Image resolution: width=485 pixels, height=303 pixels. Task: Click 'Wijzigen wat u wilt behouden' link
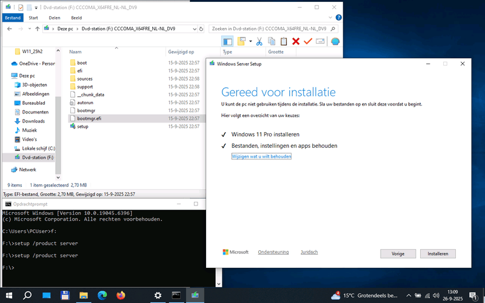261,156
